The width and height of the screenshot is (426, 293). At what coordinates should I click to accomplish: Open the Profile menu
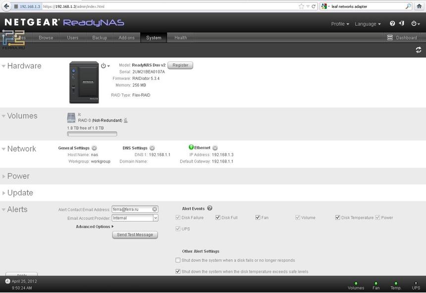click(340, 24)
